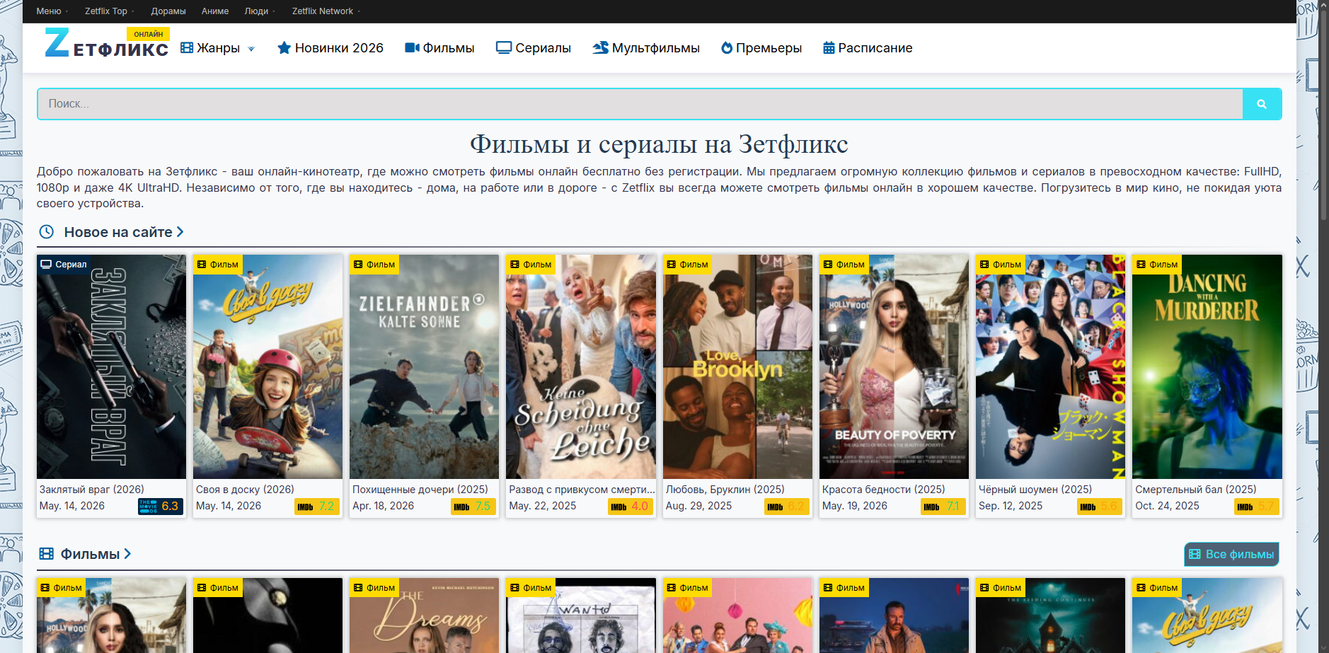This screenshot has height=653, width=1329.
Task: Click the date Oct. 24, 2025
Action: [1168, 507]
